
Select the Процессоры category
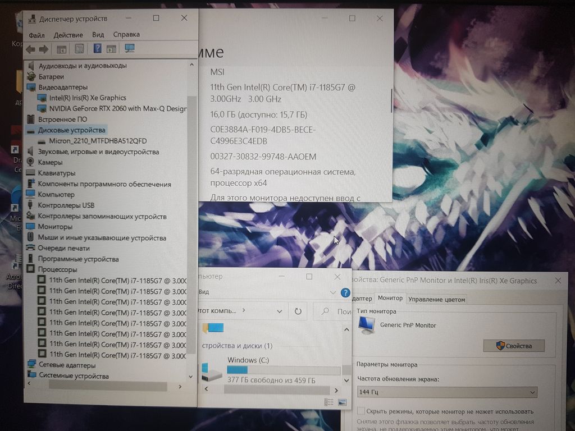tap(58, 269)
